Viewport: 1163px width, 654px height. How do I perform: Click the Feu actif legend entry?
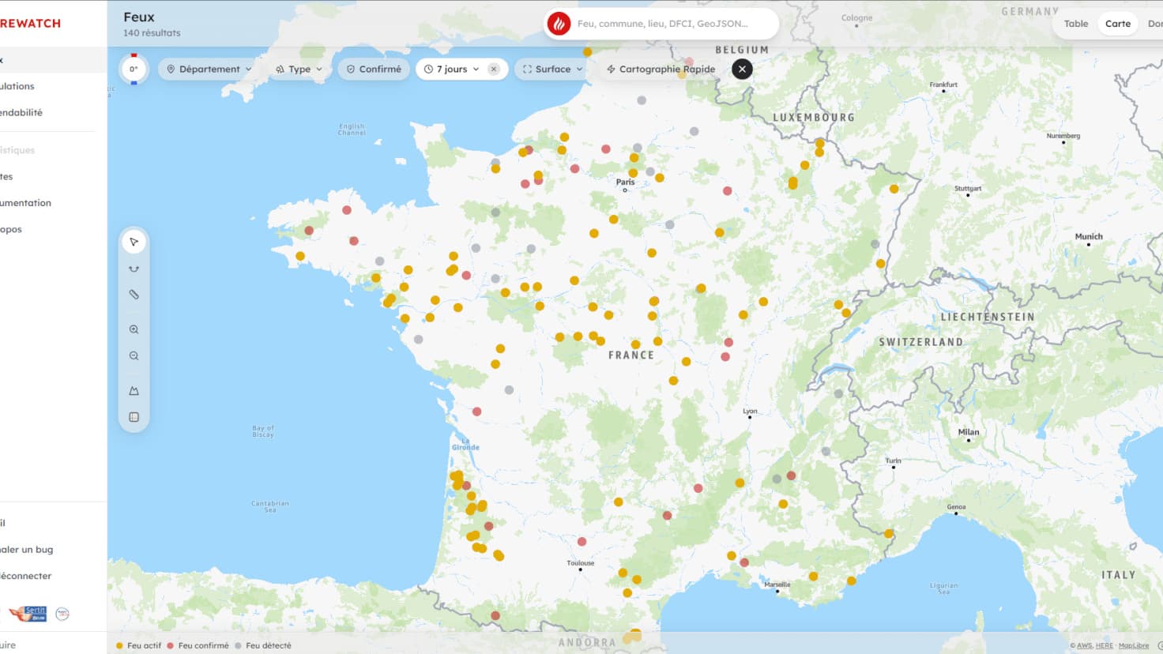pyautogui.click(x=139, y=645)
